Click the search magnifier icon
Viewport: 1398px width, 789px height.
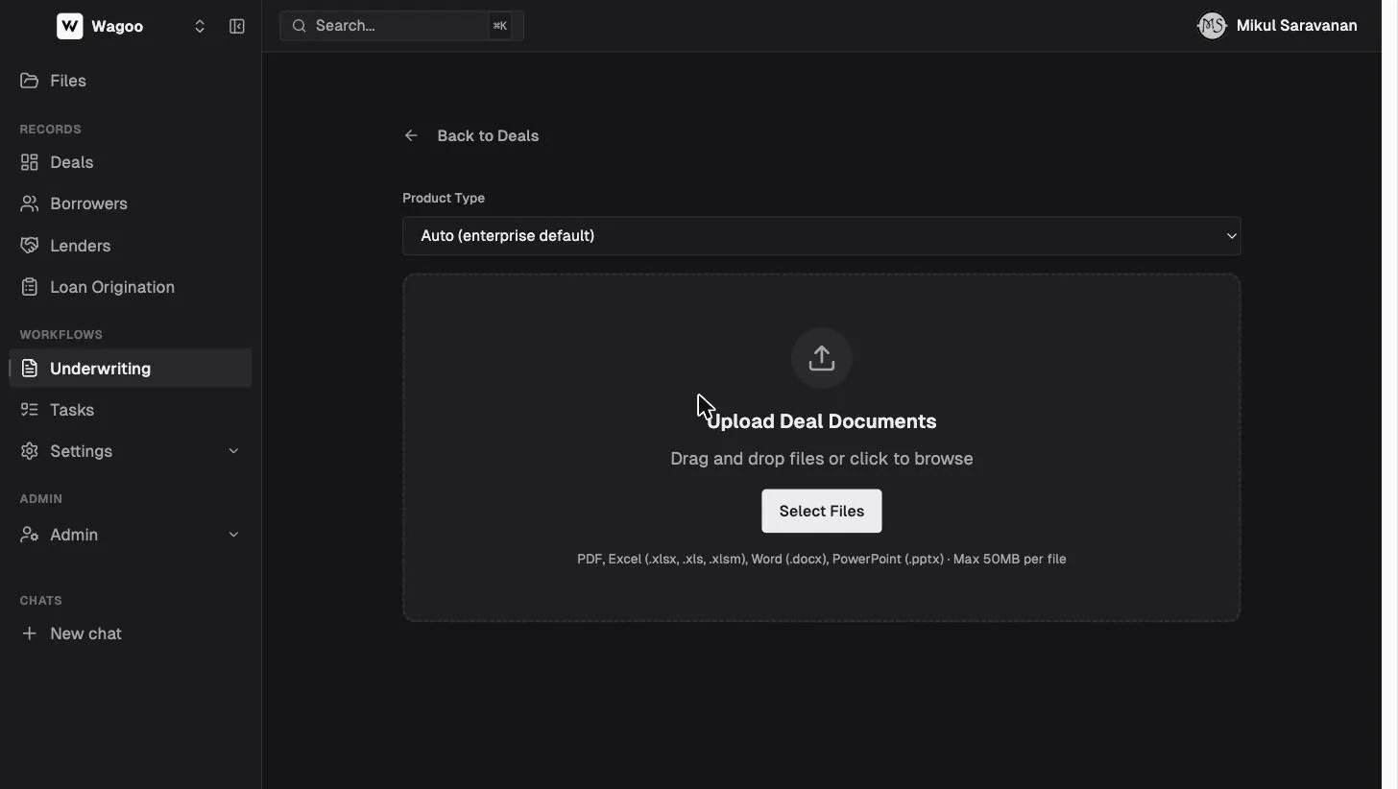[299, 26]
